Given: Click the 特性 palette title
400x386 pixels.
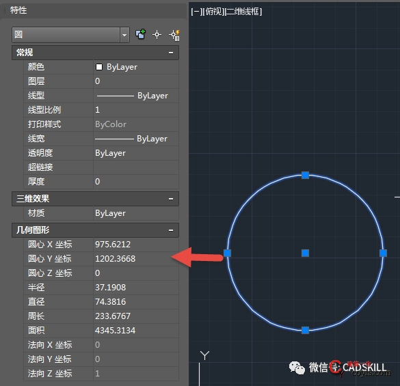Looking at the screenshot, I should coord(18,10).
